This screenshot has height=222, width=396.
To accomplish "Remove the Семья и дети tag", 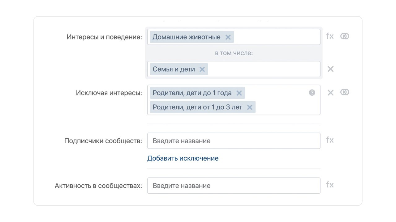I will pyautogui.click(x=202, y=69).
